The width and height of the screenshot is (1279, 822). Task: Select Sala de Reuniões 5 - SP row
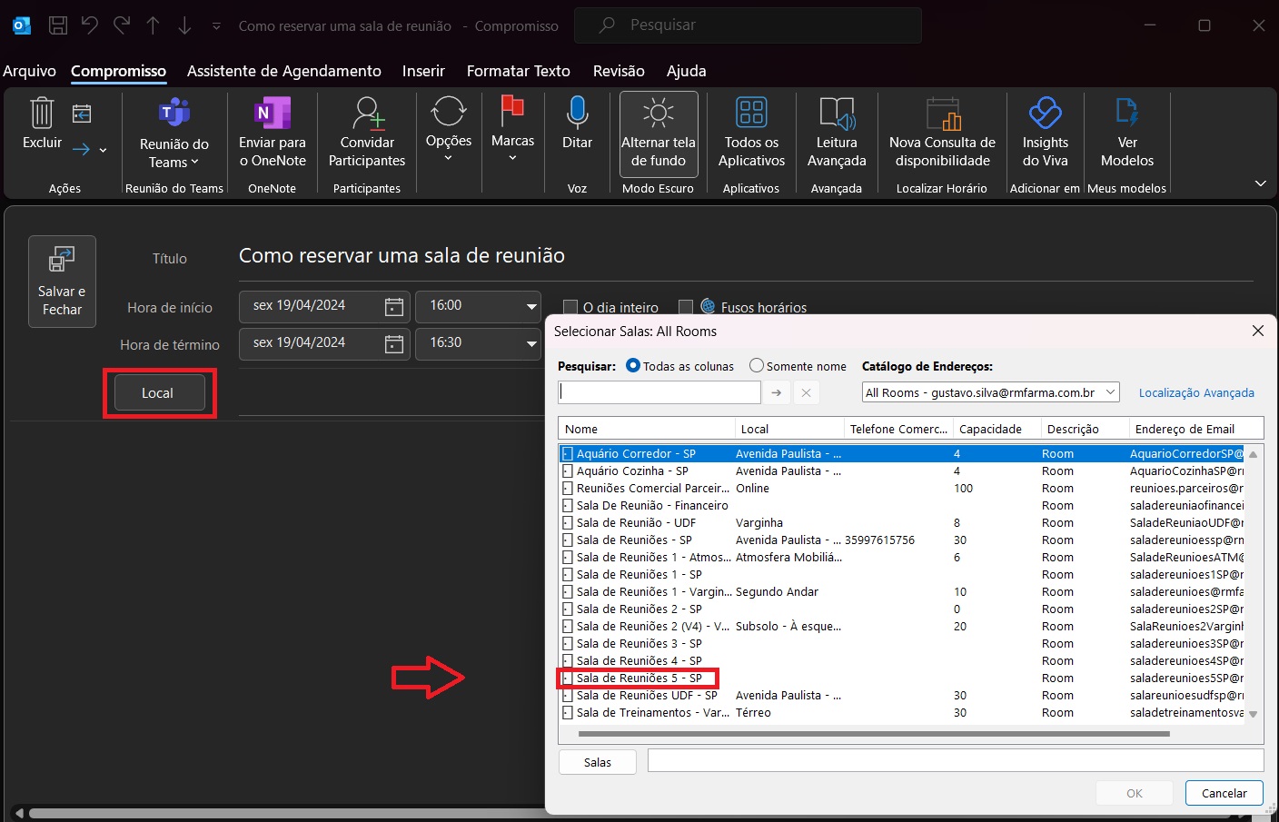pyautogui.click(x=639, y=678)
